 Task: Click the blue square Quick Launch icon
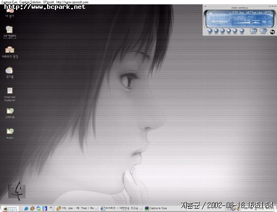45,209
